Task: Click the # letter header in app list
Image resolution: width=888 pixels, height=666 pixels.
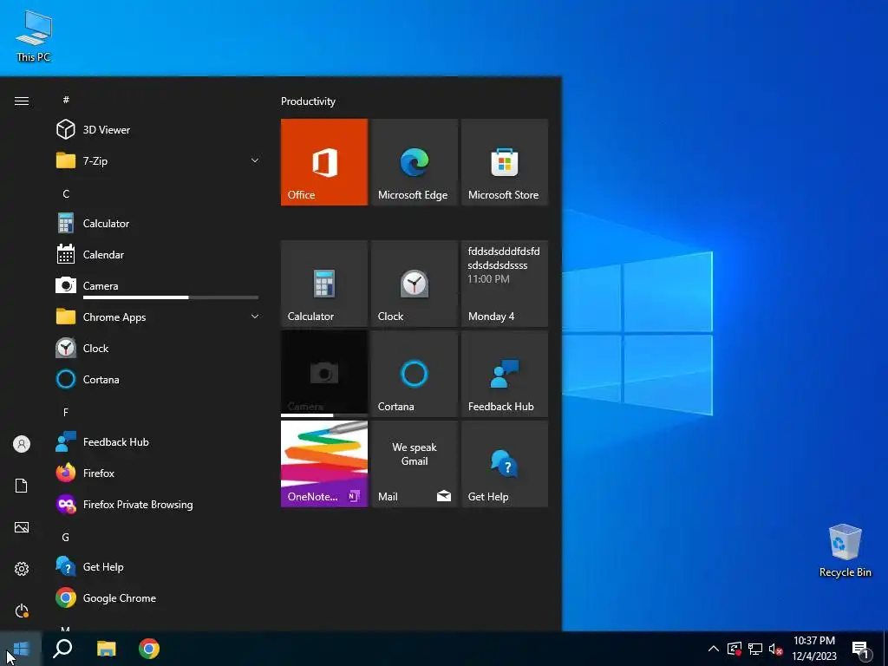Action: (66, 100)
